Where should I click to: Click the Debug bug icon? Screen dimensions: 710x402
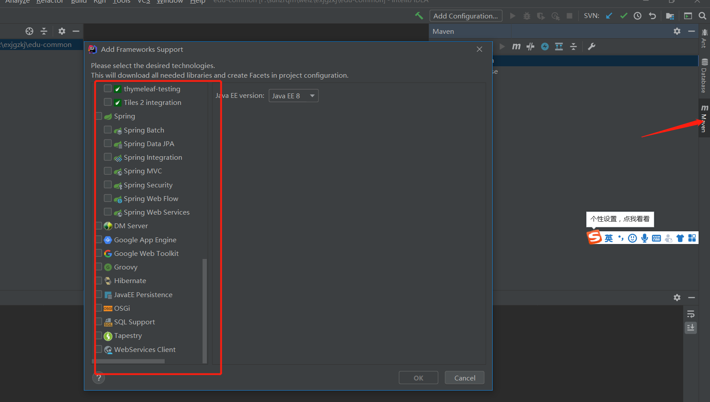(527, 16)
